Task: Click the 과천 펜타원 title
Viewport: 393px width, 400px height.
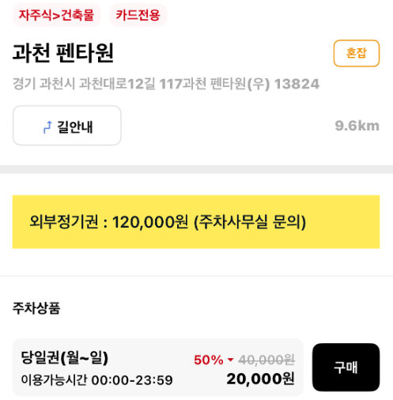Action: point(63,53)
